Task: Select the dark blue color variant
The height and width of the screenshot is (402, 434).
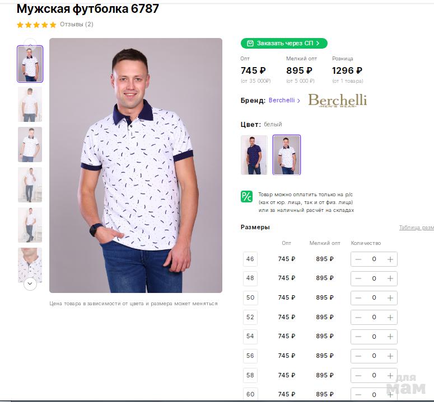Action: coord(254,155)
